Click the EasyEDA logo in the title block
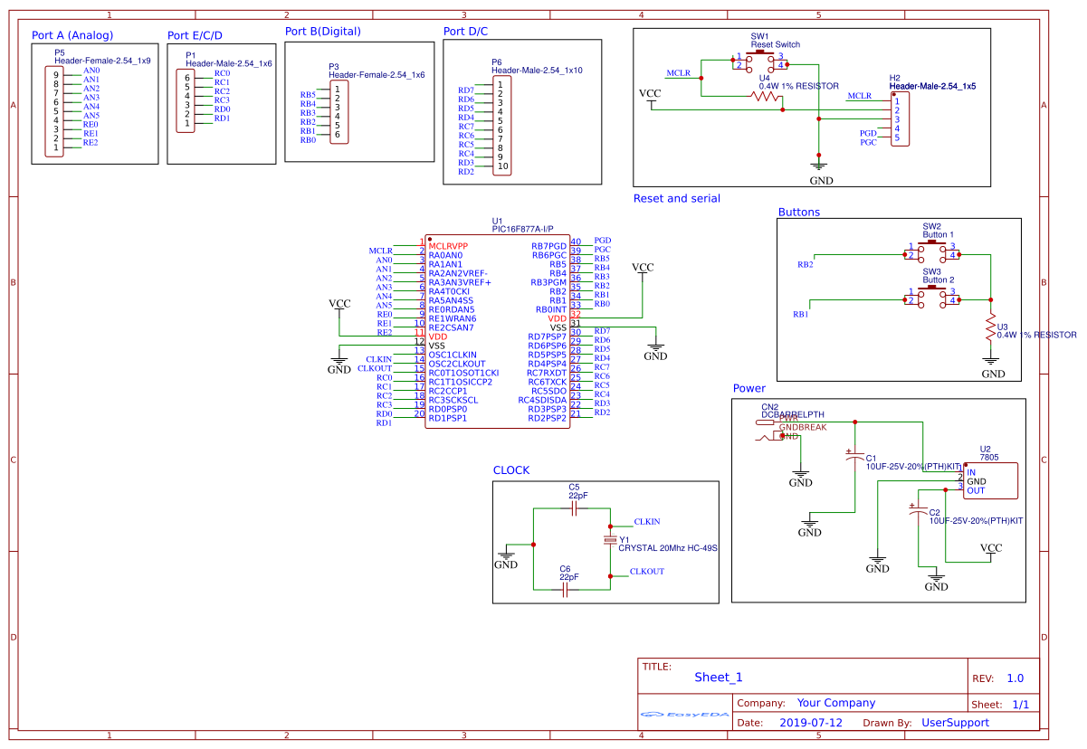 (683, 714)
